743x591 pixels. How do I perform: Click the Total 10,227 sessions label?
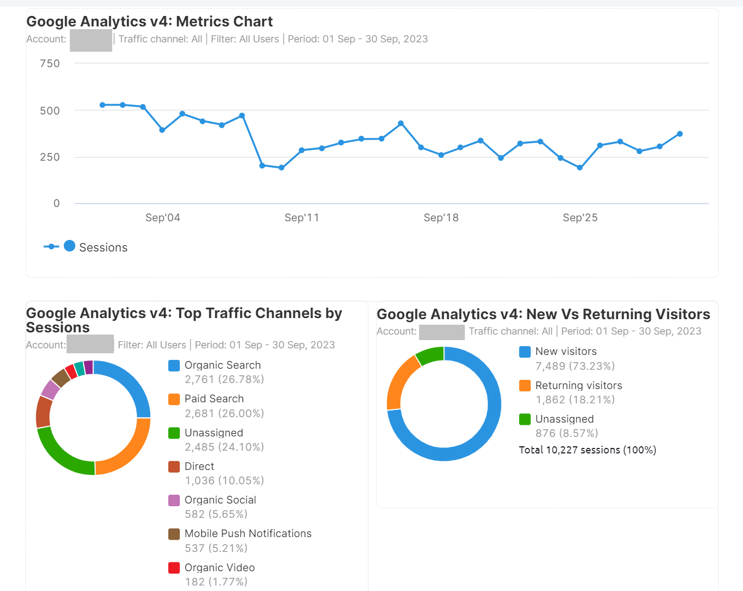[587, 450]
